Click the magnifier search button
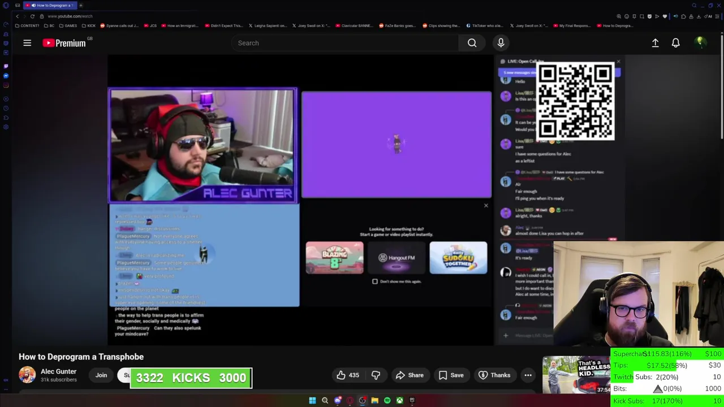 point(472,43)
